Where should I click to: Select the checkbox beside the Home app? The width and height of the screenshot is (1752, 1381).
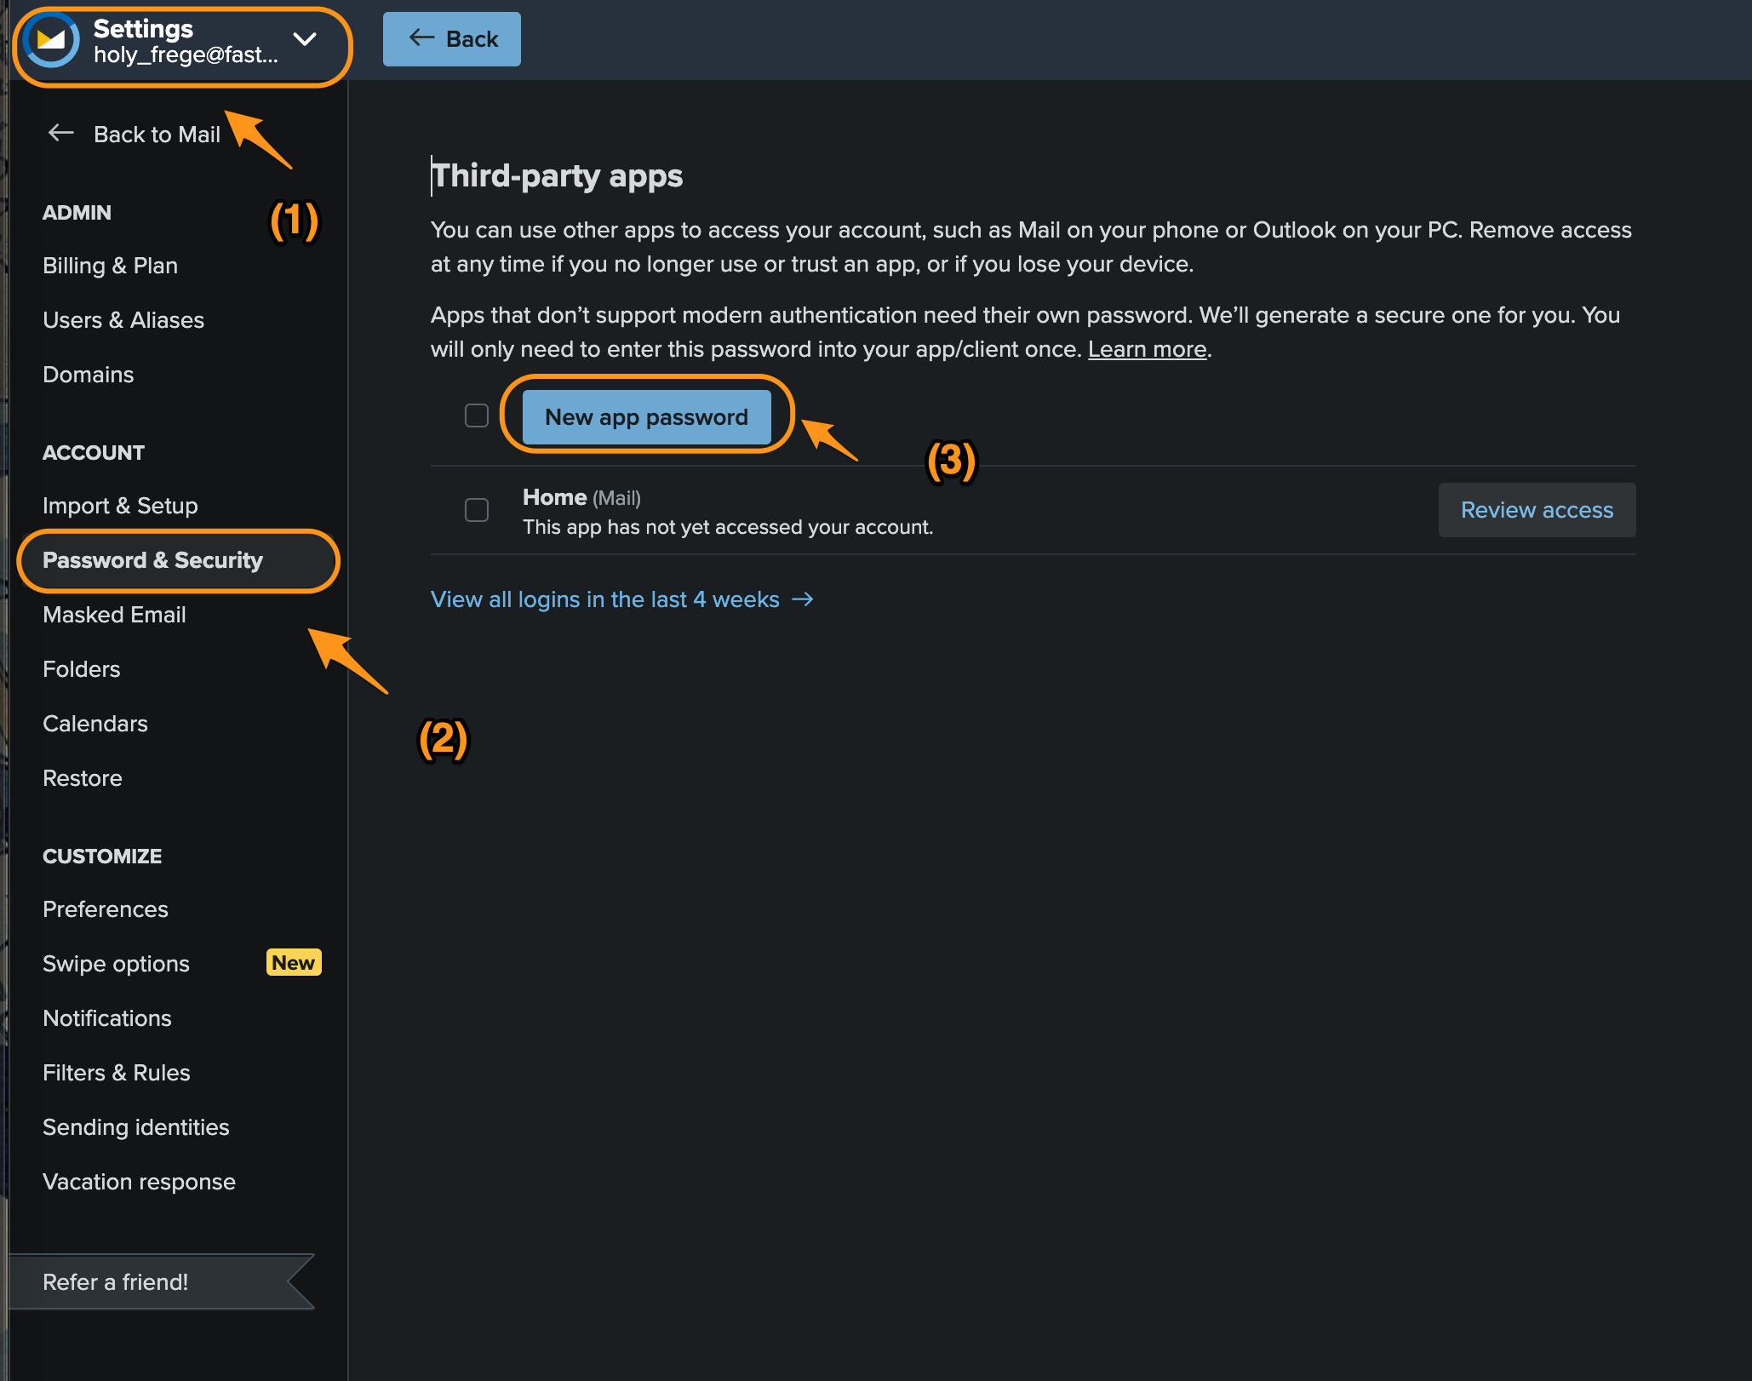point(477,509)
